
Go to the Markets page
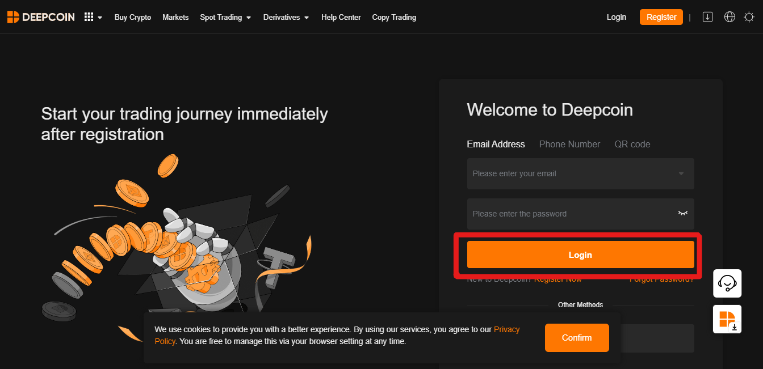tap(175, 17)
